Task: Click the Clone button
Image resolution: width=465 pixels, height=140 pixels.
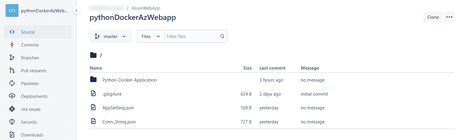Action: (433, 17)
